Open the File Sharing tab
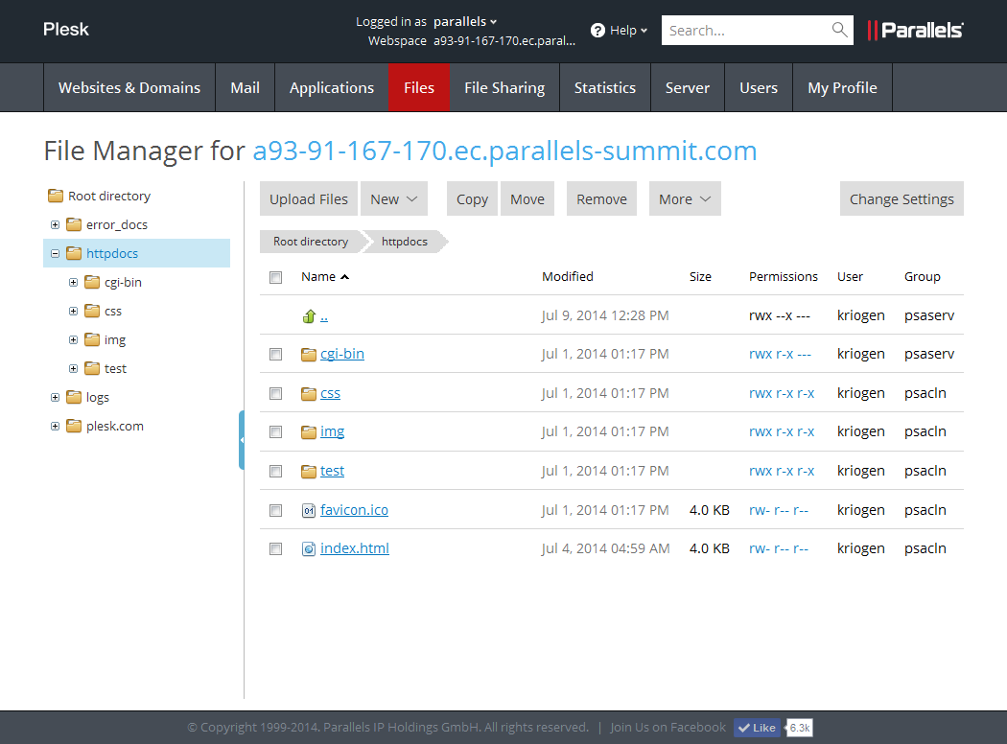Viewport: 1007px width, 744px height. pyautogui.click(x=504, y=87)
